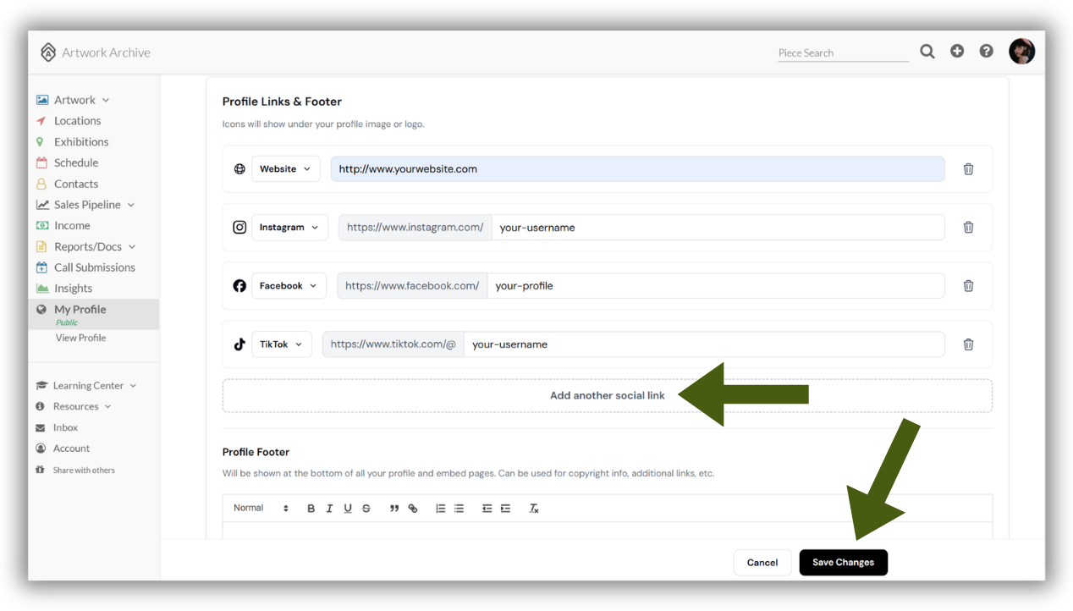
Task: Open the Instagram link type dropdown
Action: point(289,228)
